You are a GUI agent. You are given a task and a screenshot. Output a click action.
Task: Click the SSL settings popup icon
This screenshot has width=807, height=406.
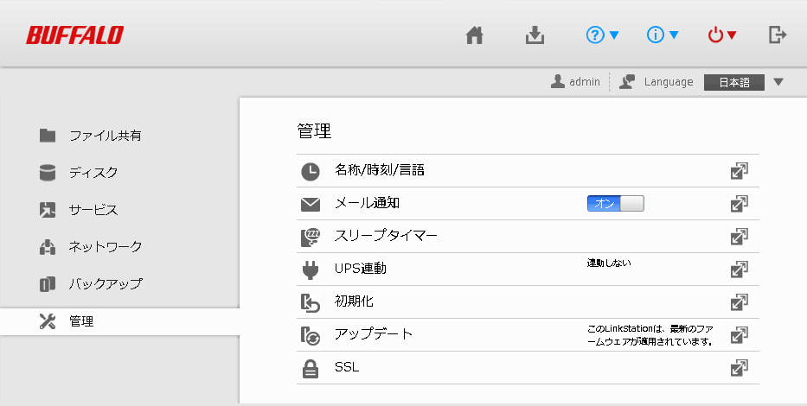click(739, 368)
